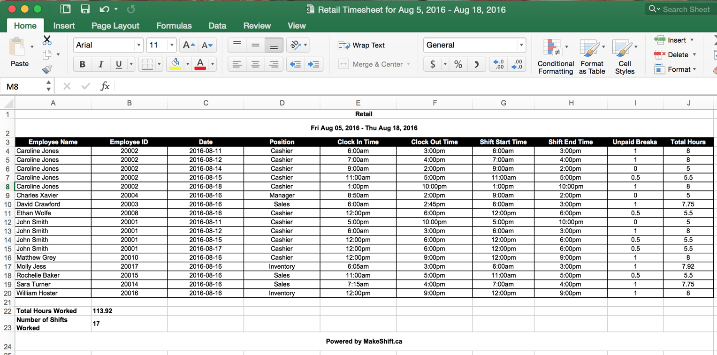Open the font size dropdown
The image size is (717, 355).
click(171, 45)
